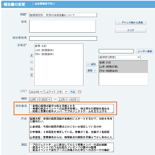Set date with the 今日 button
This screenshot has width=155, height=155.
(x=73, y=92)
